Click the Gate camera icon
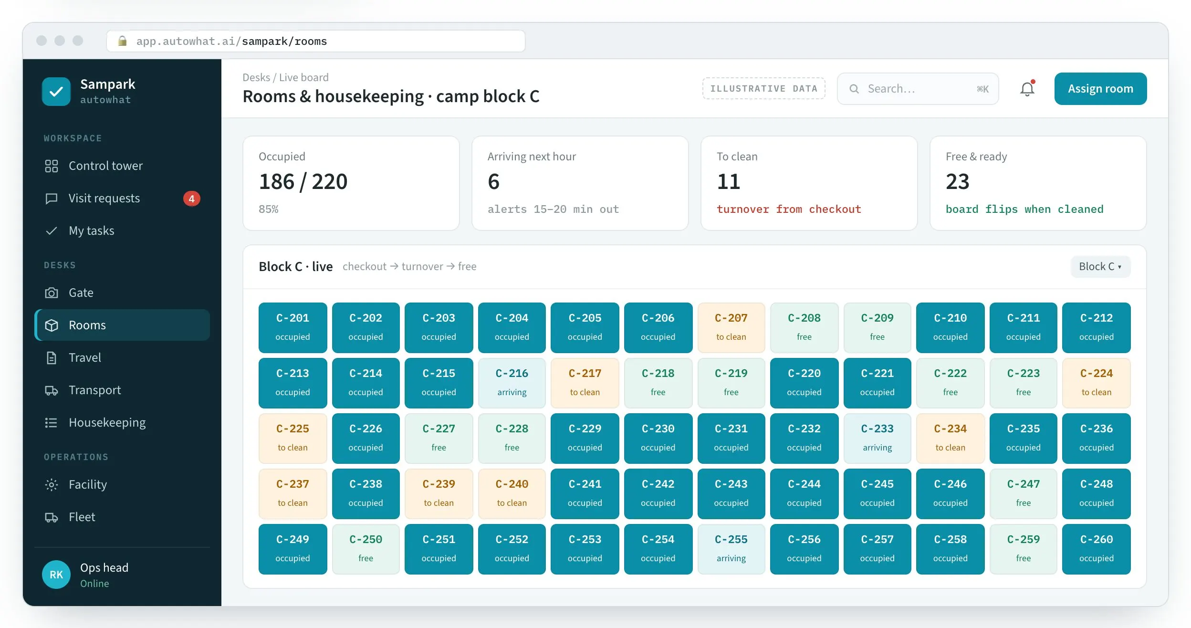Viewport: 1191px width, 628px height. pyautogui.click(x=52, y=293)
